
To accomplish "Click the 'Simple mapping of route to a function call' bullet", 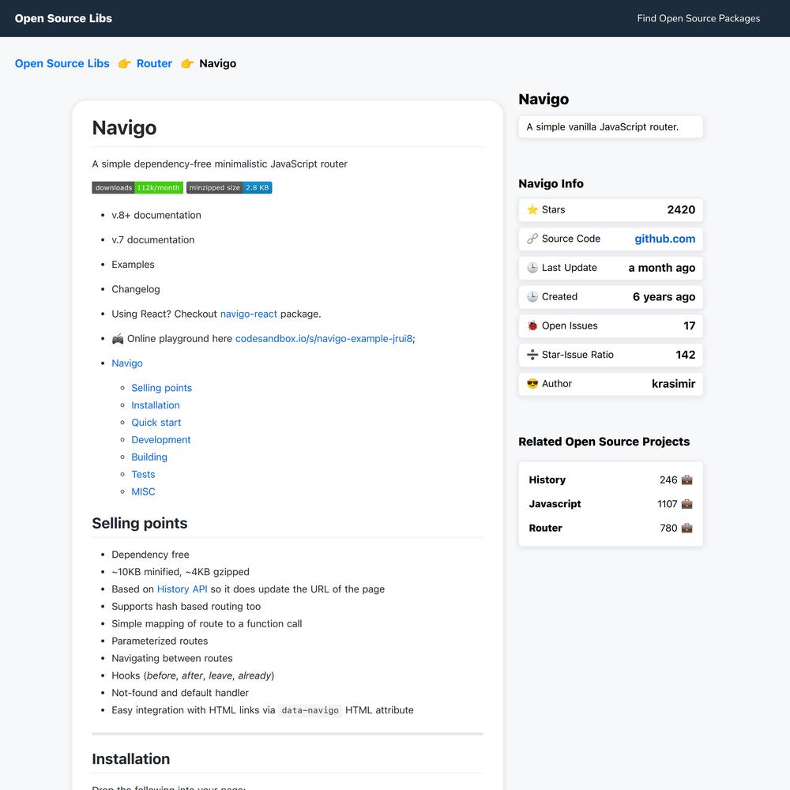I will (206, 624).
